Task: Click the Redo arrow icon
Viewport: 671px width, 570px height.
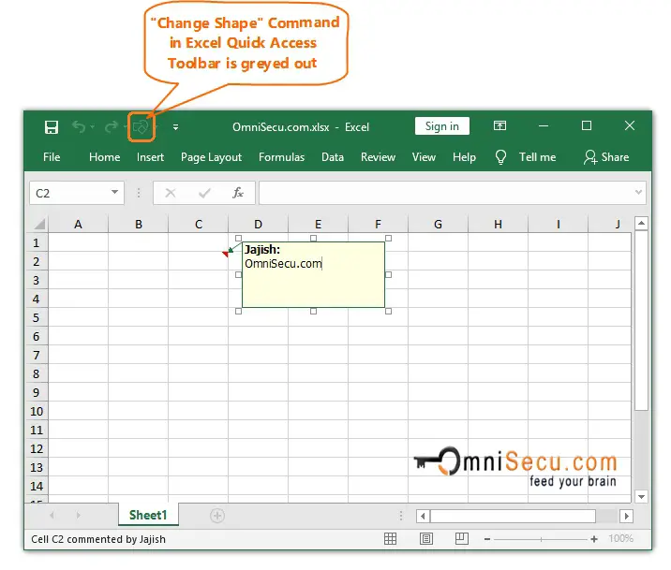Action: pyautogui.click(x=112, y=127)
